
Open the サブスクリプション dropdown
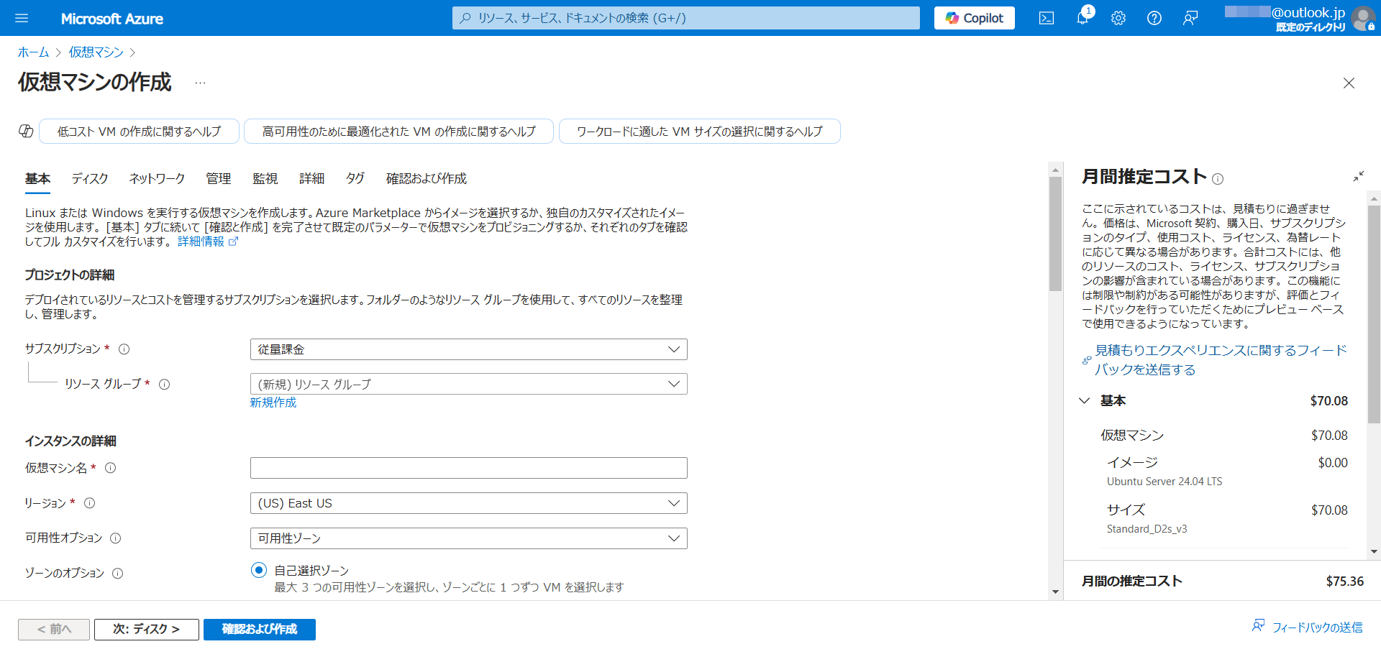[x=468, y=349]
